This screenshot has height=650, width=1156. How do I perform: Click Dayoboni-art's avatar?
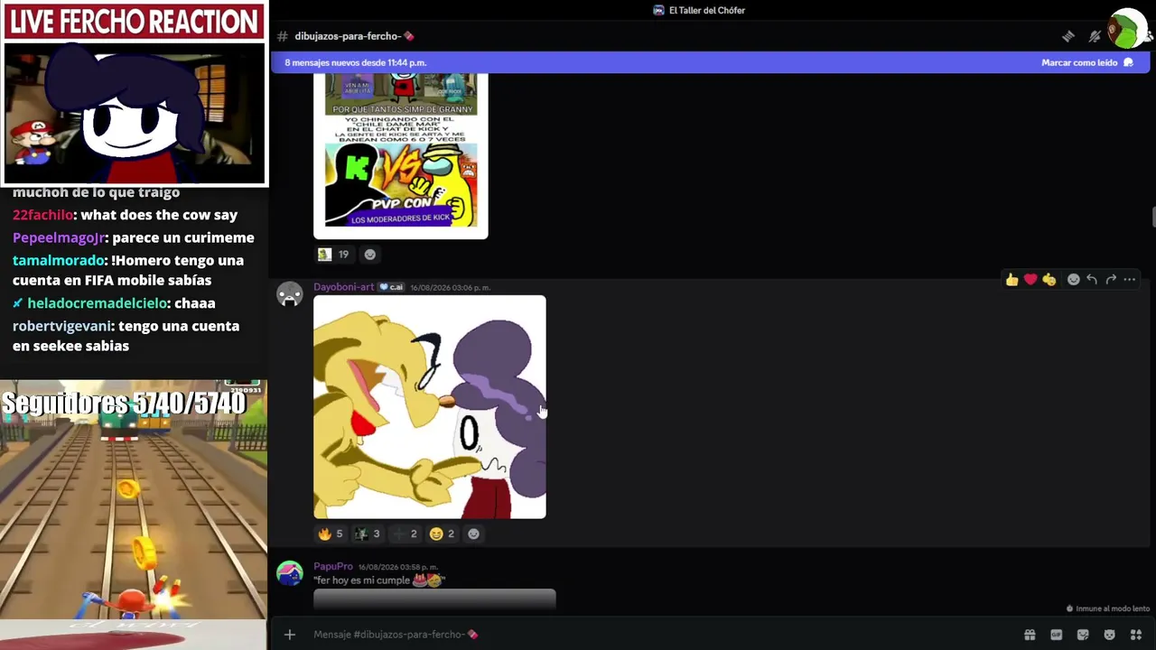tap(290, 294)
